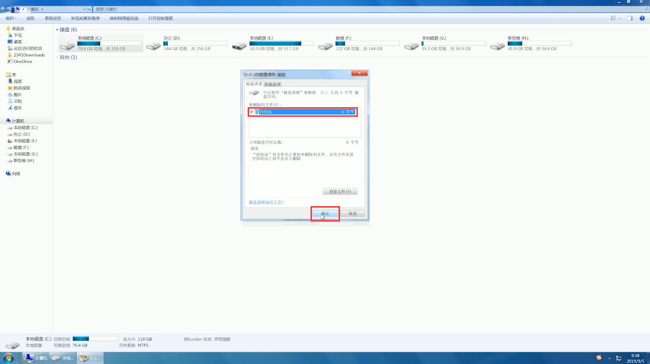Select 库 in the navigation pane

tap(11, 75)
